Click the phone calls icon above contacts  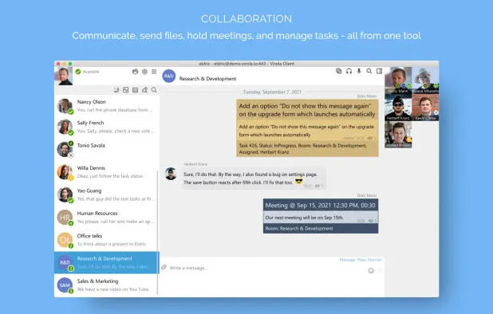116,90
